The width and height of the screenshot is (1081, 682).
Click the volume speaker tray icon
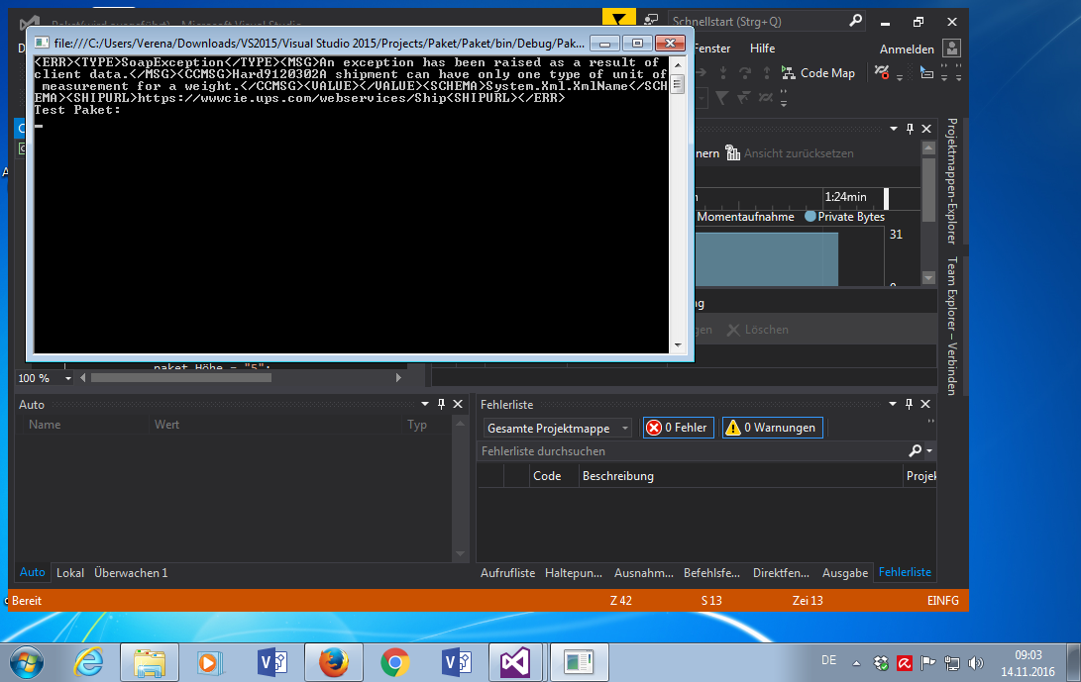976,663
